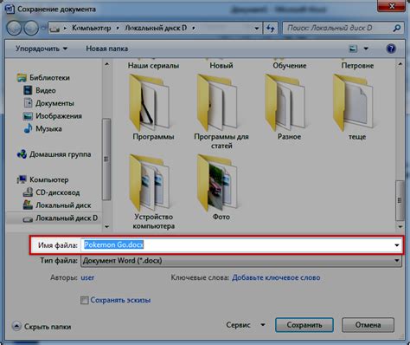Click the Локальный диск drive icon
This screenshot has height=345, width=410.
coord(28,205)
